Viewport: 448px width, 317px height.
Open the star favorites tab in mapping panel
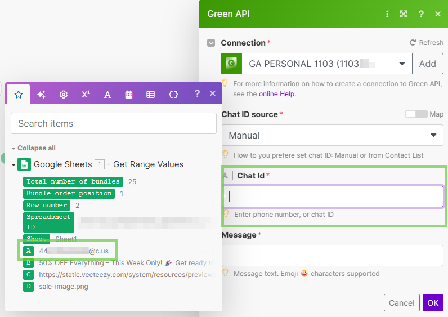pyautogui.click(x=18, y=95)
